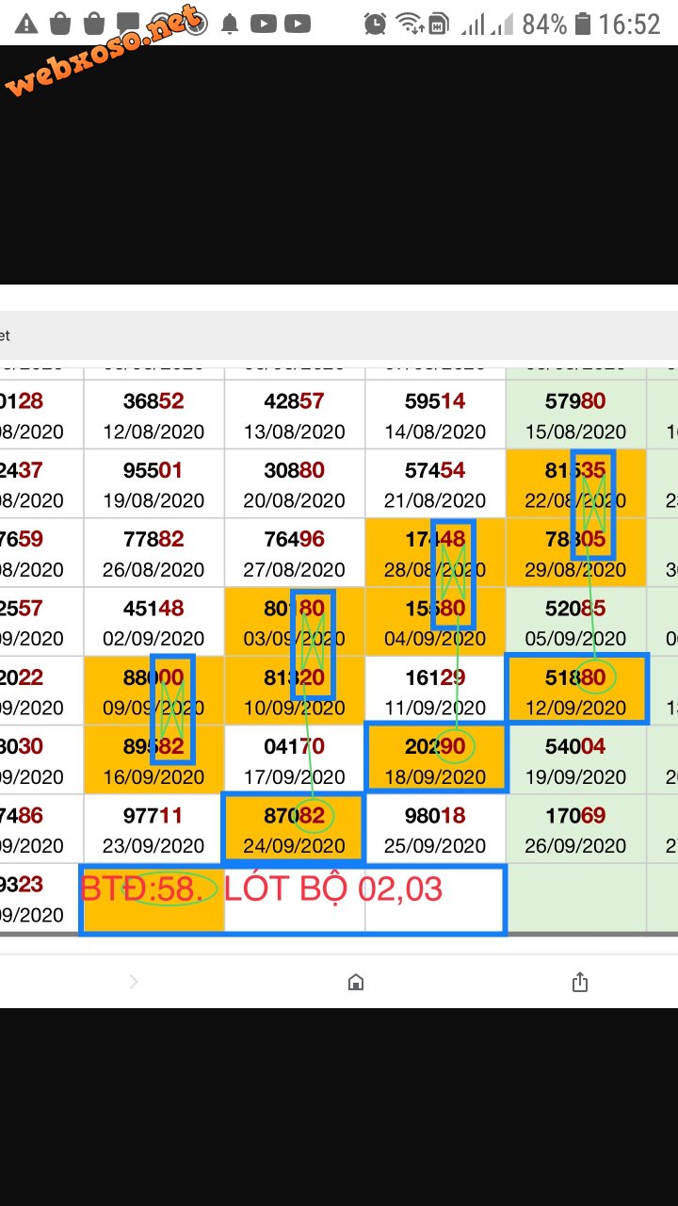Select date 14/08/2020

tap(435, 432)
